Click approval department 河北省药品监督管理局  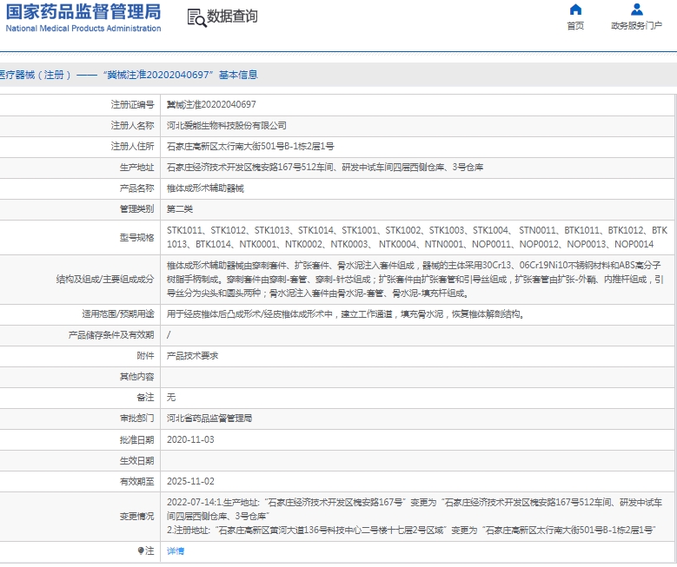[209, 419]
